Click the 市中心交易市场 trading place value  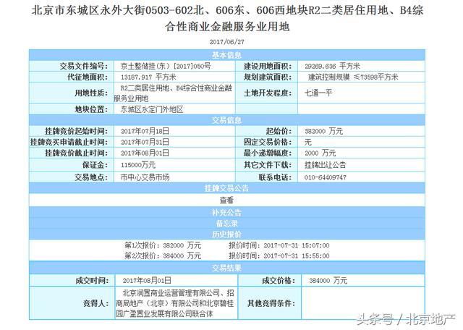point(145,177)
